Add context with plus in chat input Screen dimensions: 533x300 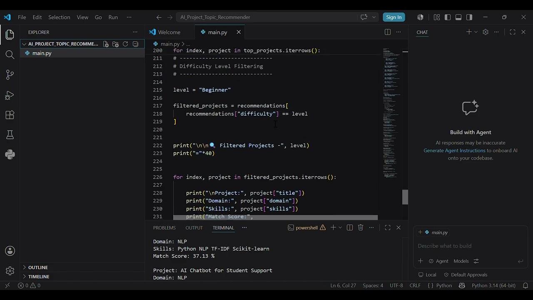(x=421, y=261)
